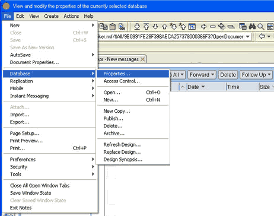274x216 pixels.
Task: Click the Copy toolbar icon
Action: coord(103,26)
